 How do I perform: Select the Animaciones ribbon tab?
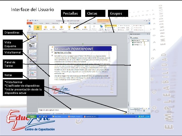(x=64, y=23)
